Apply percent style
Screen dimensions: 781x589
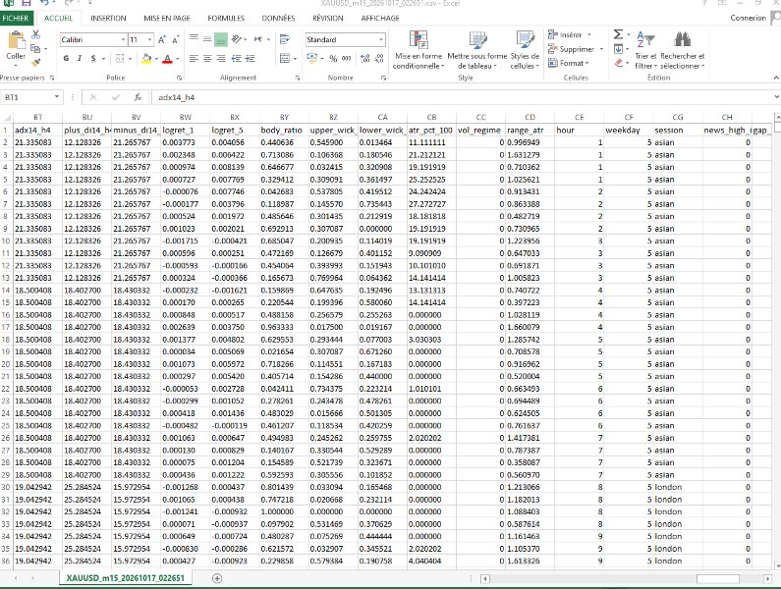point(333,59)
